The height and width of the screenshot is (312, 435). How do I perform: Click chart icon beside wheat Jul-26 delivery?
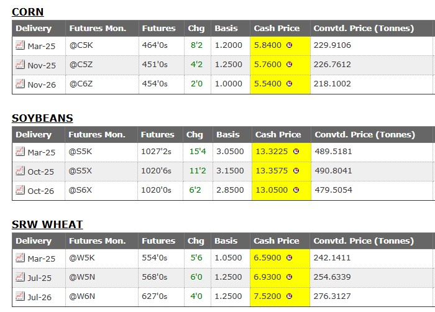[19, 296]
